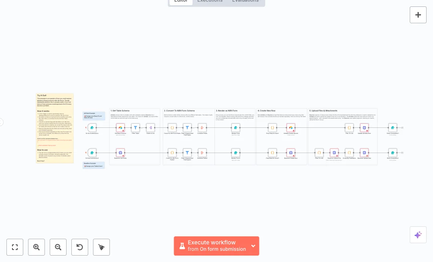The width and height of the screenshot is (433, 262).
Task: Select the top Combine Fields node
Action: click(x=202, y=128)
